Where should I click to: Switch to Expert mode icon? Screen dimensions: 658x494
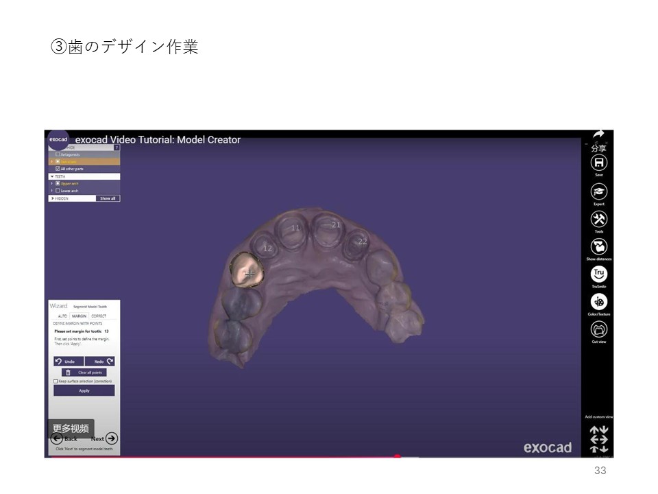click(599, 191)
